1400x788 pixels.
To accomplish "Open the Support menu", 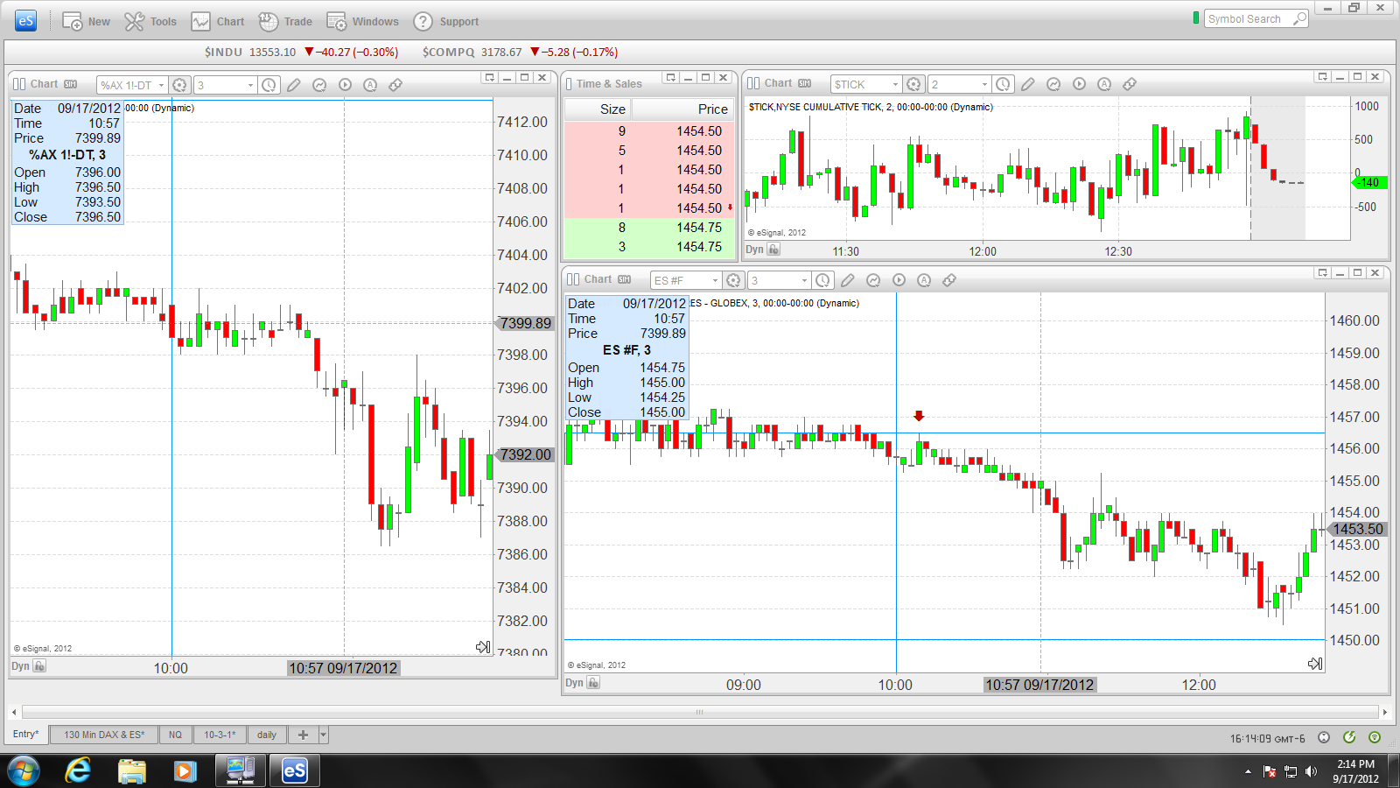I will pos(446,21).
